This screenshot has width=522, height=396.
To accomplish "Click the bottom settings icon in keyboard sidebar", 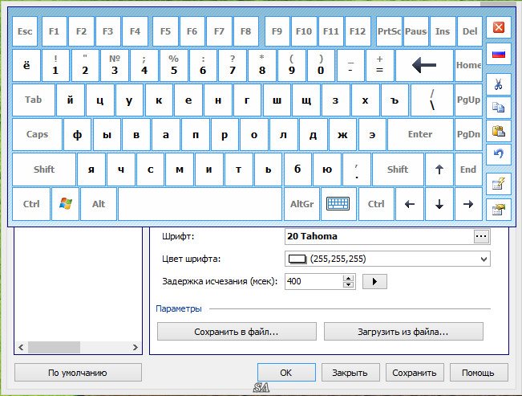I will pyautogui.click(x=499, y=210).
